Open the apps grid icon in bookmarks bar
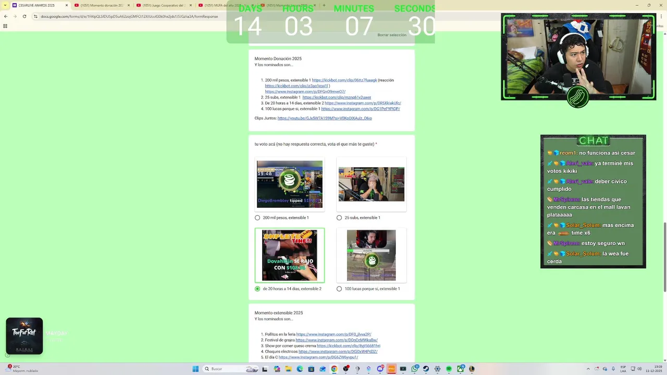 [x=5, y=26]
